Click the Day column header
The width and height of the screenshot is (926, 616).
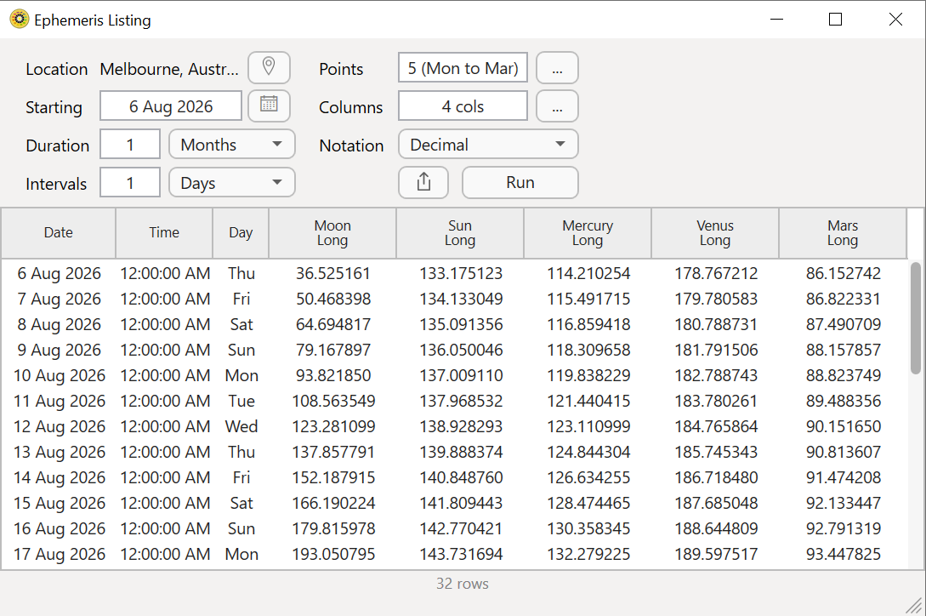(x=241, y=233)
